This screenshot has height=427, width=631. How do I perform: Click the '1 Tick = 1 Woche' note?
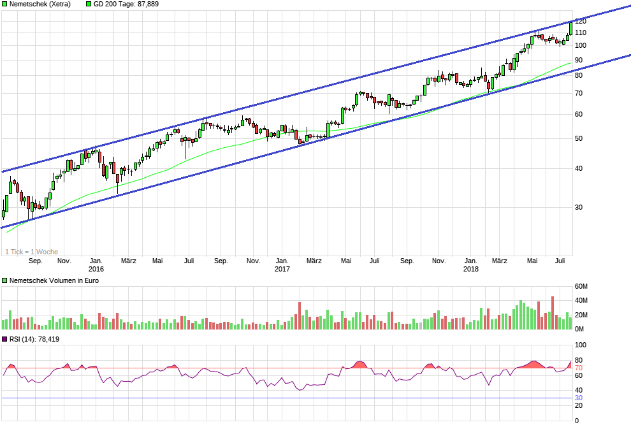coord(31,252)
